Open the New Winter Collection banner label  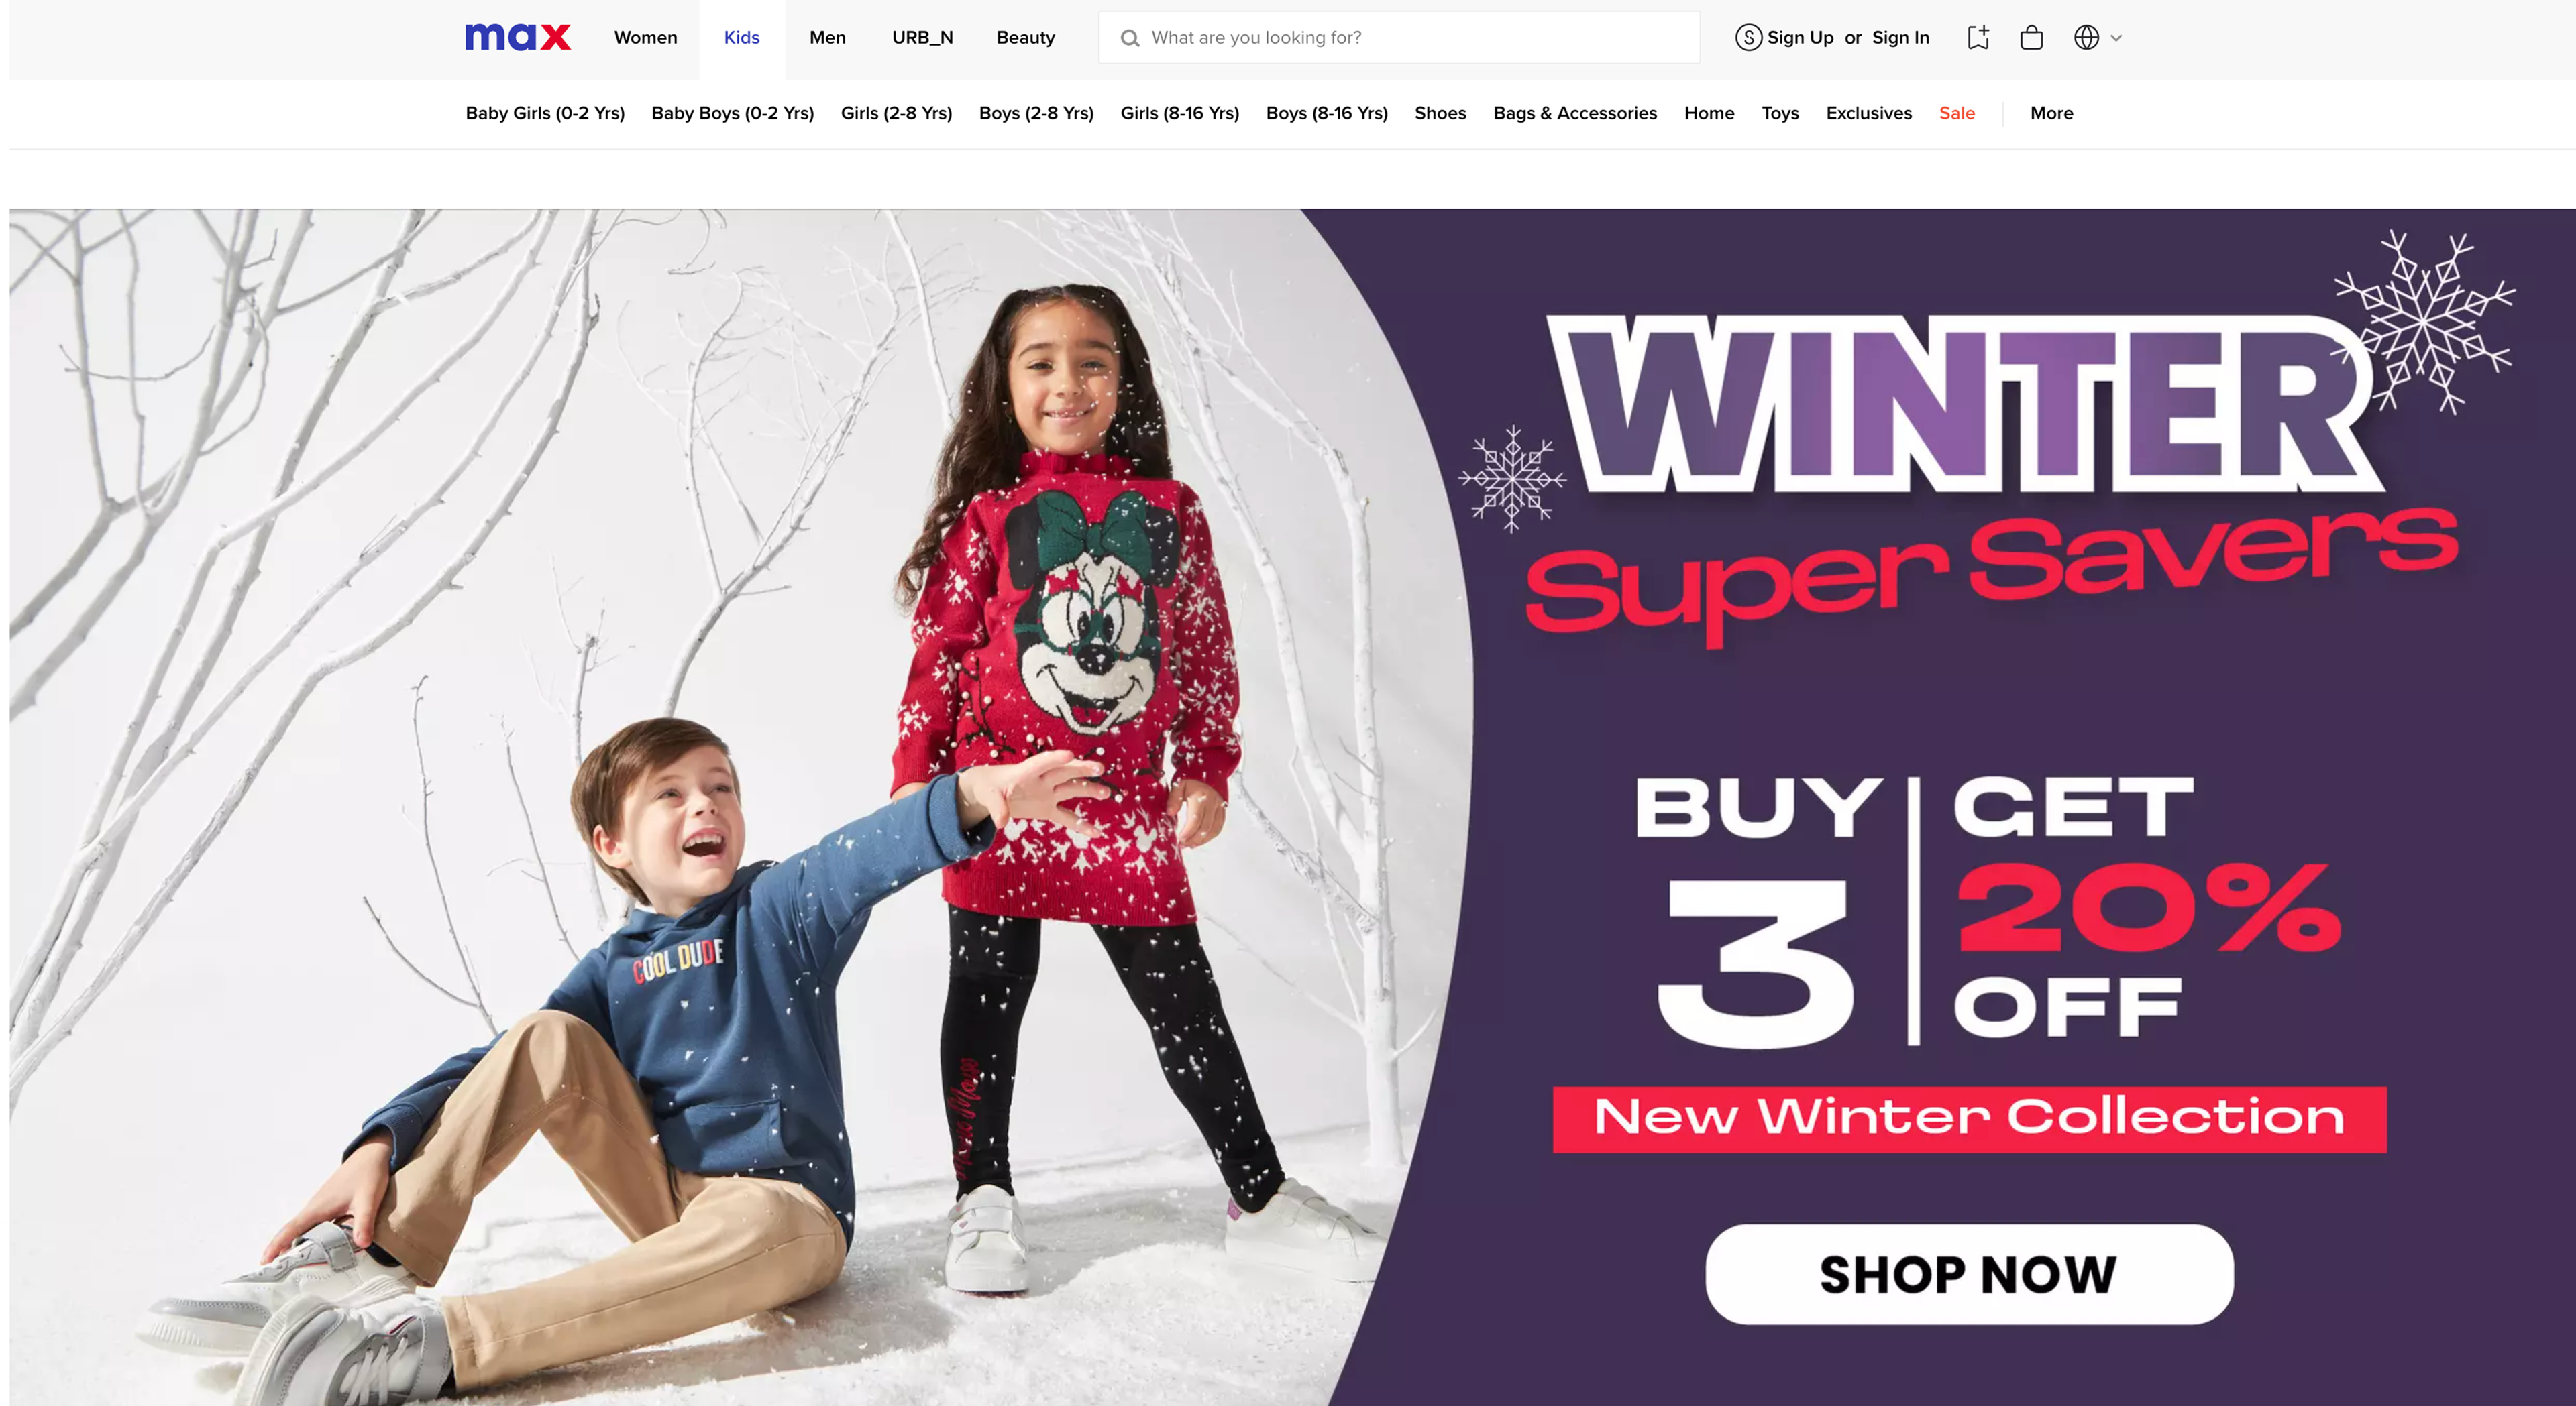[x=1969, y=1118]
